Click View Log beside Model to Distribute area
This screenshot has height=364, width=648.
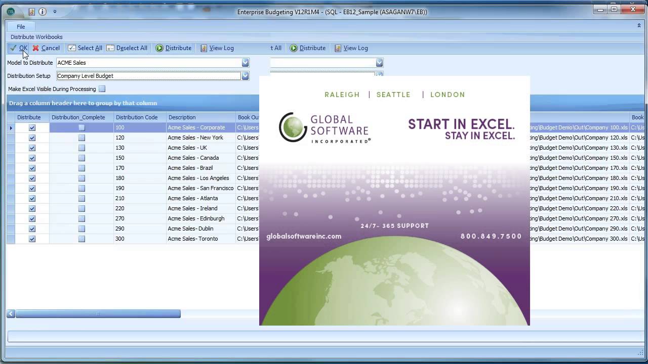point(217,48)
